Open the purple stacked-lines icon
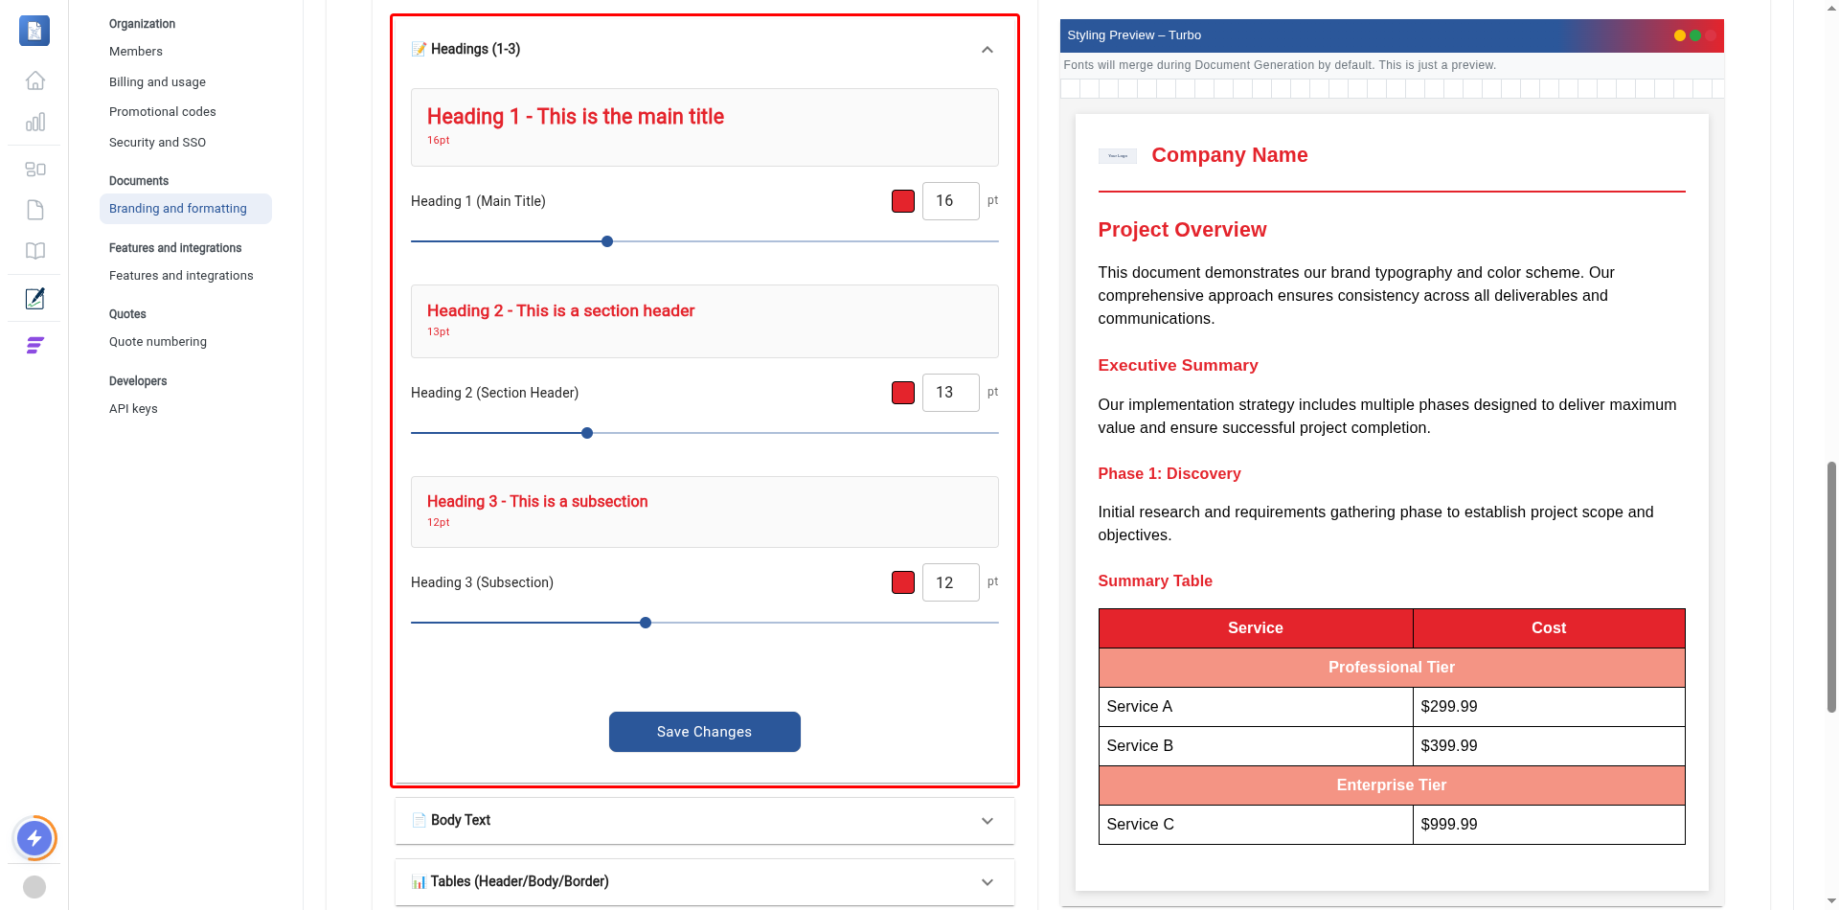 tap(35, 346)
